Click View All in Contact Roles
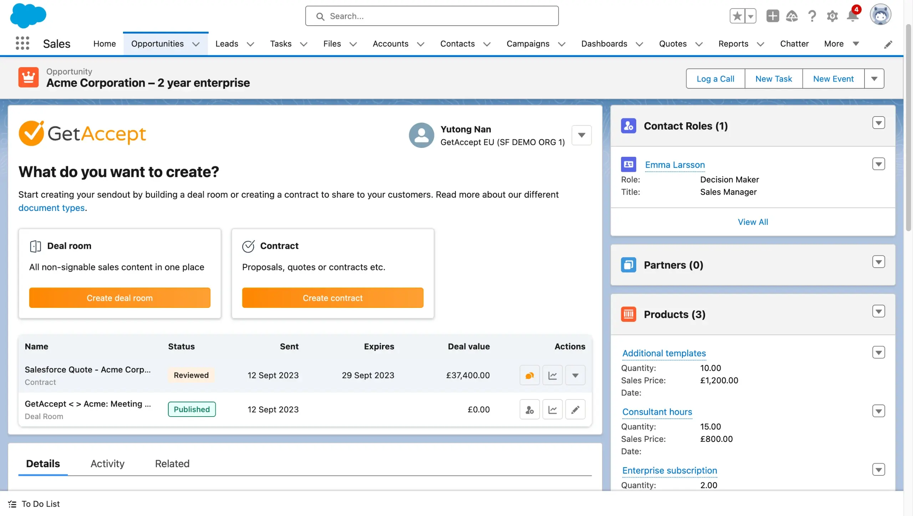Screen dimensions: 913x516 [x=753, y=222]
